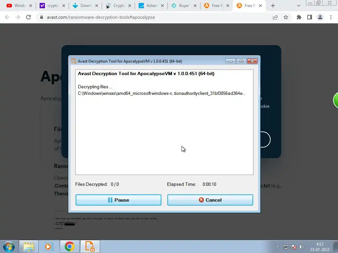Image resolution: width=338 pixels, height=253 pixels.
Task: Open the taskbar clock and date
Action: pyautogui.click(x=320, y=247)
